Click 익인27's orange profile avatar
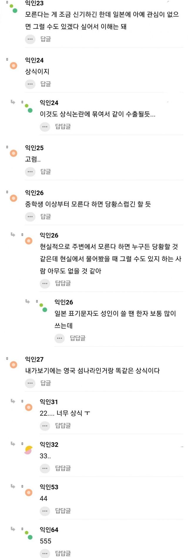The height and width of the screenshot is (558, 188). (14, 365)
